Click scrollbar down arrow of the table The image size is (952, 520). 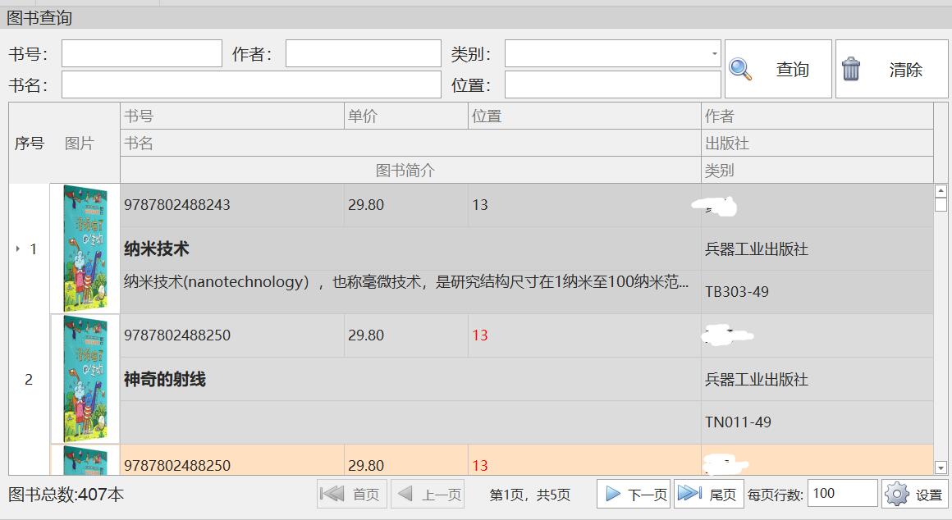coord(941,468)
